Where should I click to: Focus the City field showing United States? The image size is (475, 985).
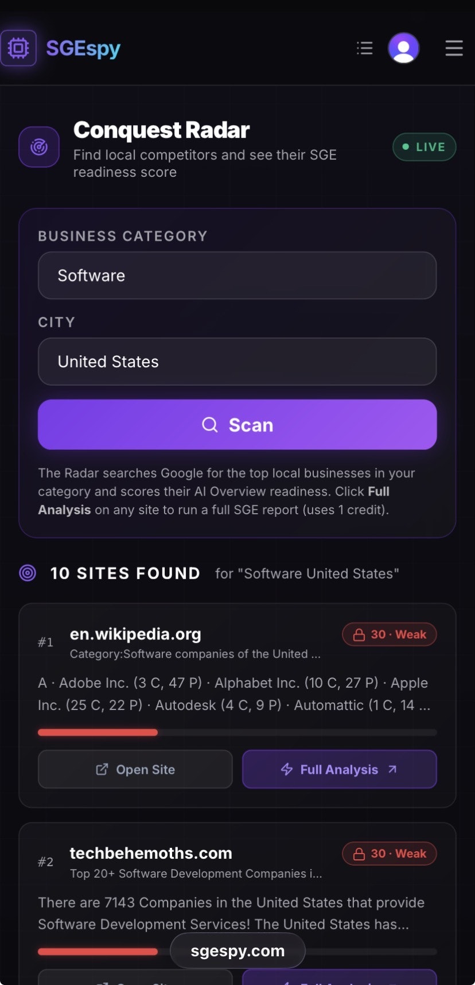(237, 362)
